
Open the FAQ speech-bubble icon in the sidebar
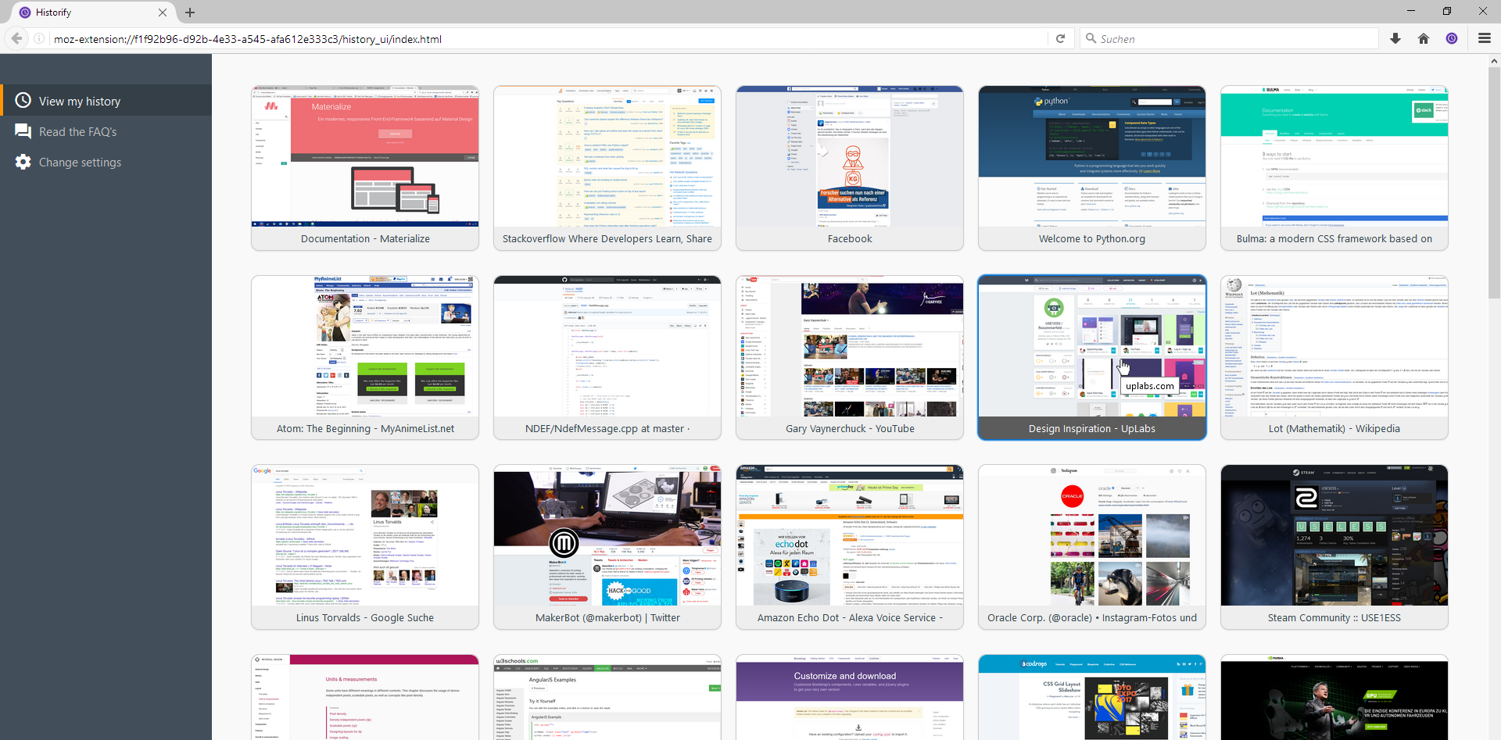pos(23,130)
